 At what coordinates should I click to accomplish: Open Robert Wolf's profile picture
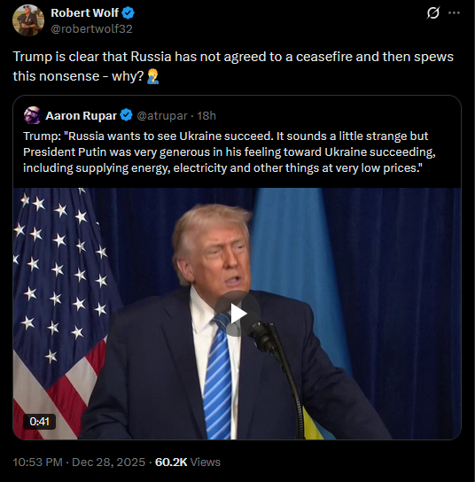pyautogui.click(x=28, y=20)
